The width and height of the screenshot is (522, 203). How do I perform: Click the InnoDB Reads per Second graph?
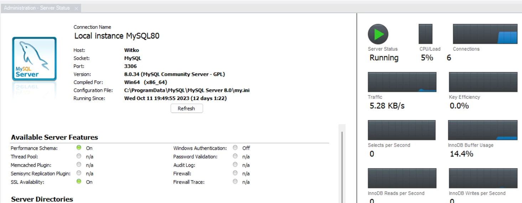[x=402, y=178]
